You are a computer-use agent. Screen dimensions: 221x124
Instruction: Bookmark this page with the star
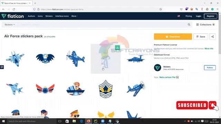pyautogui.click(x=161, y=9)
